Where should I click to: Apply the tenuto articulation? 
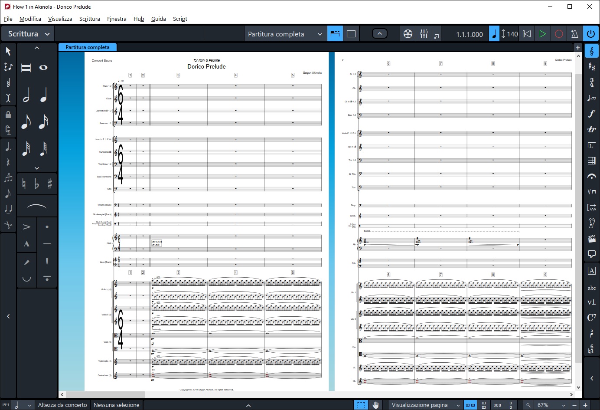click(47, 244)
